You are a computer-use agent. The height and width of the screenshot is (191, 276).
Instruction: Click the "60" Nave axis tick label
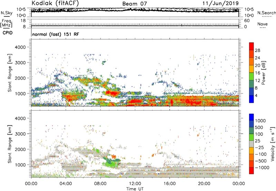247,21
